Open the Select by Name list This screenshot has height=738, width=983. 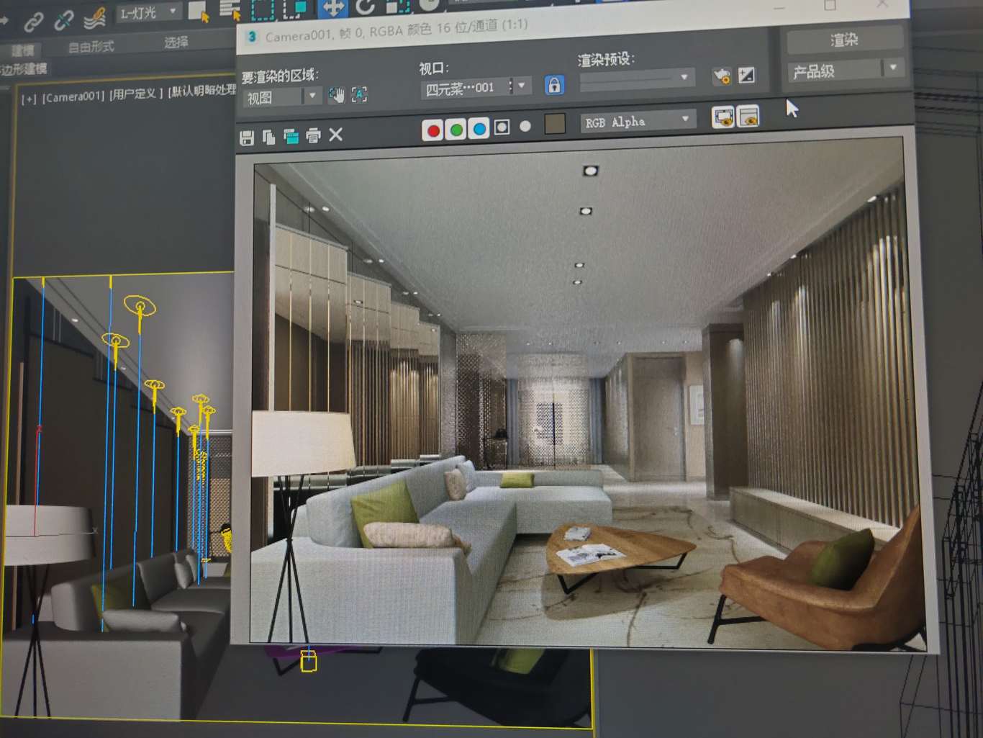[x=230, y=9]
